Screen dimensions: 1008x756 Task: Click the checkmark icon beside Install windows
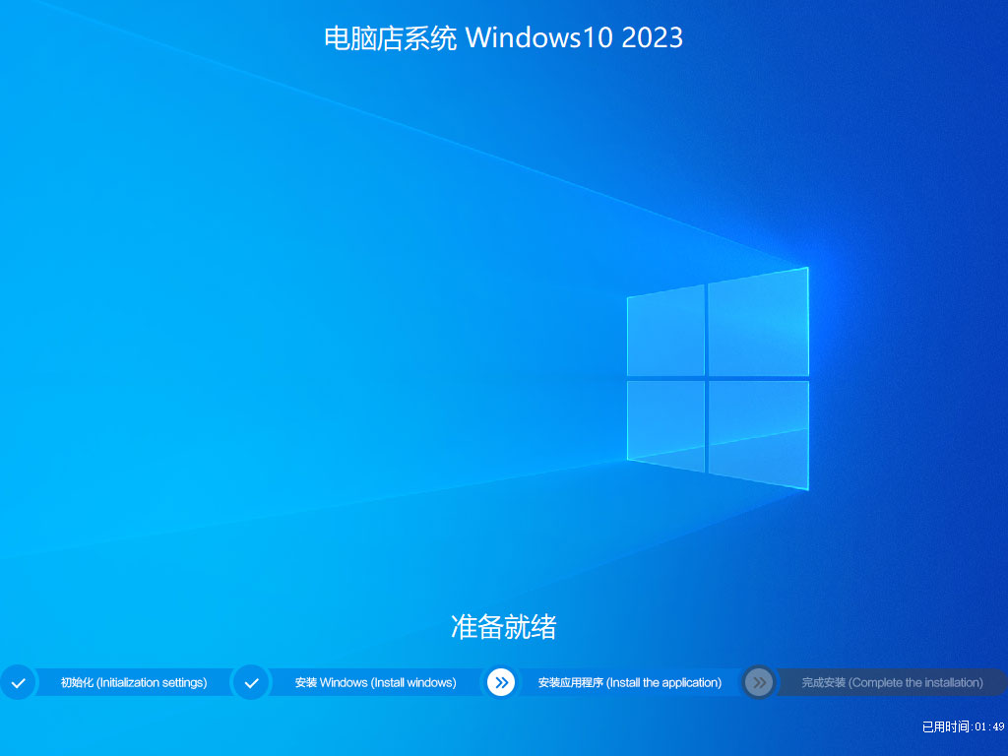[251, 683]
